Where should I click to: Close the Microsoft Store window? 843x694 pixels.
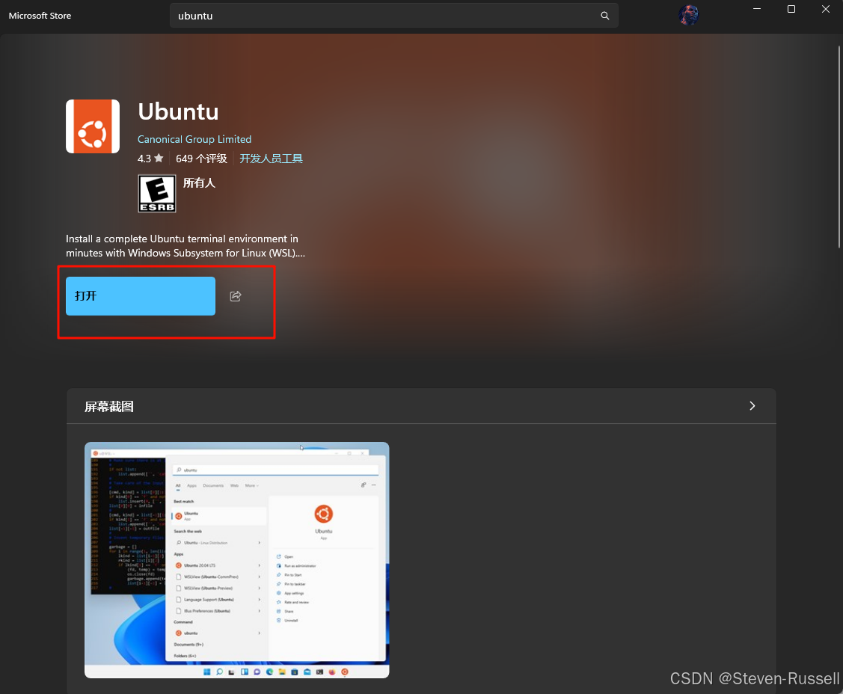point(826,9)
